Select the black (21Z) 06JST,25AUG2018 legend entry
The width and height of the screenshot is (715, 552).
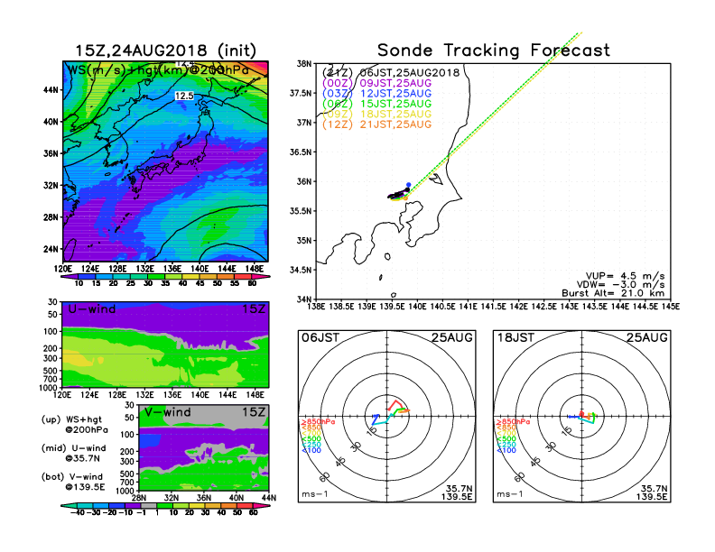coord(391,72)
